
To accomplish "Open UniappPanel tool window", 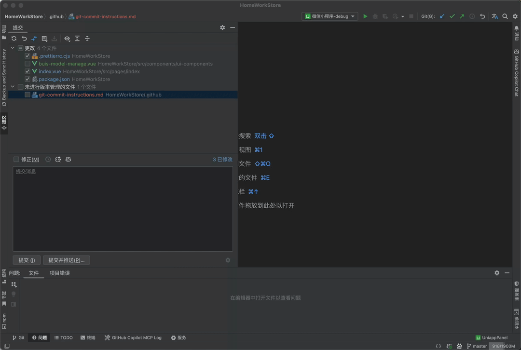I will point(492,338).
